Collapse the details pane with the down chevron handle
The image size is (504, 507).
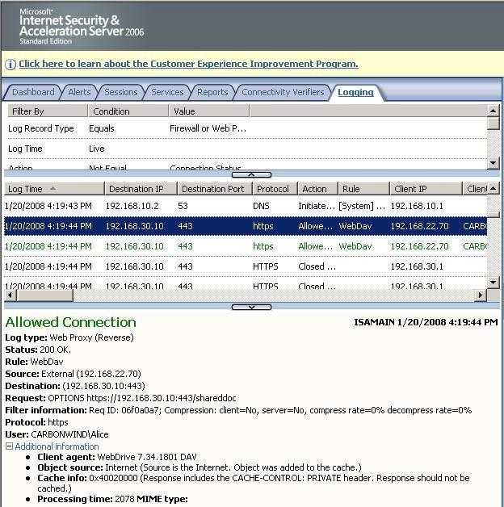[x=251, y=307]
